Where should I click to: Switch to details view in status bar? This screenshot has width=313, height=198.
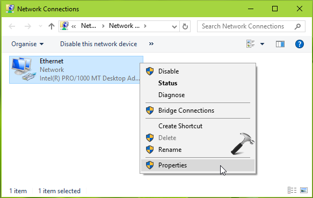tap(292, 190)
